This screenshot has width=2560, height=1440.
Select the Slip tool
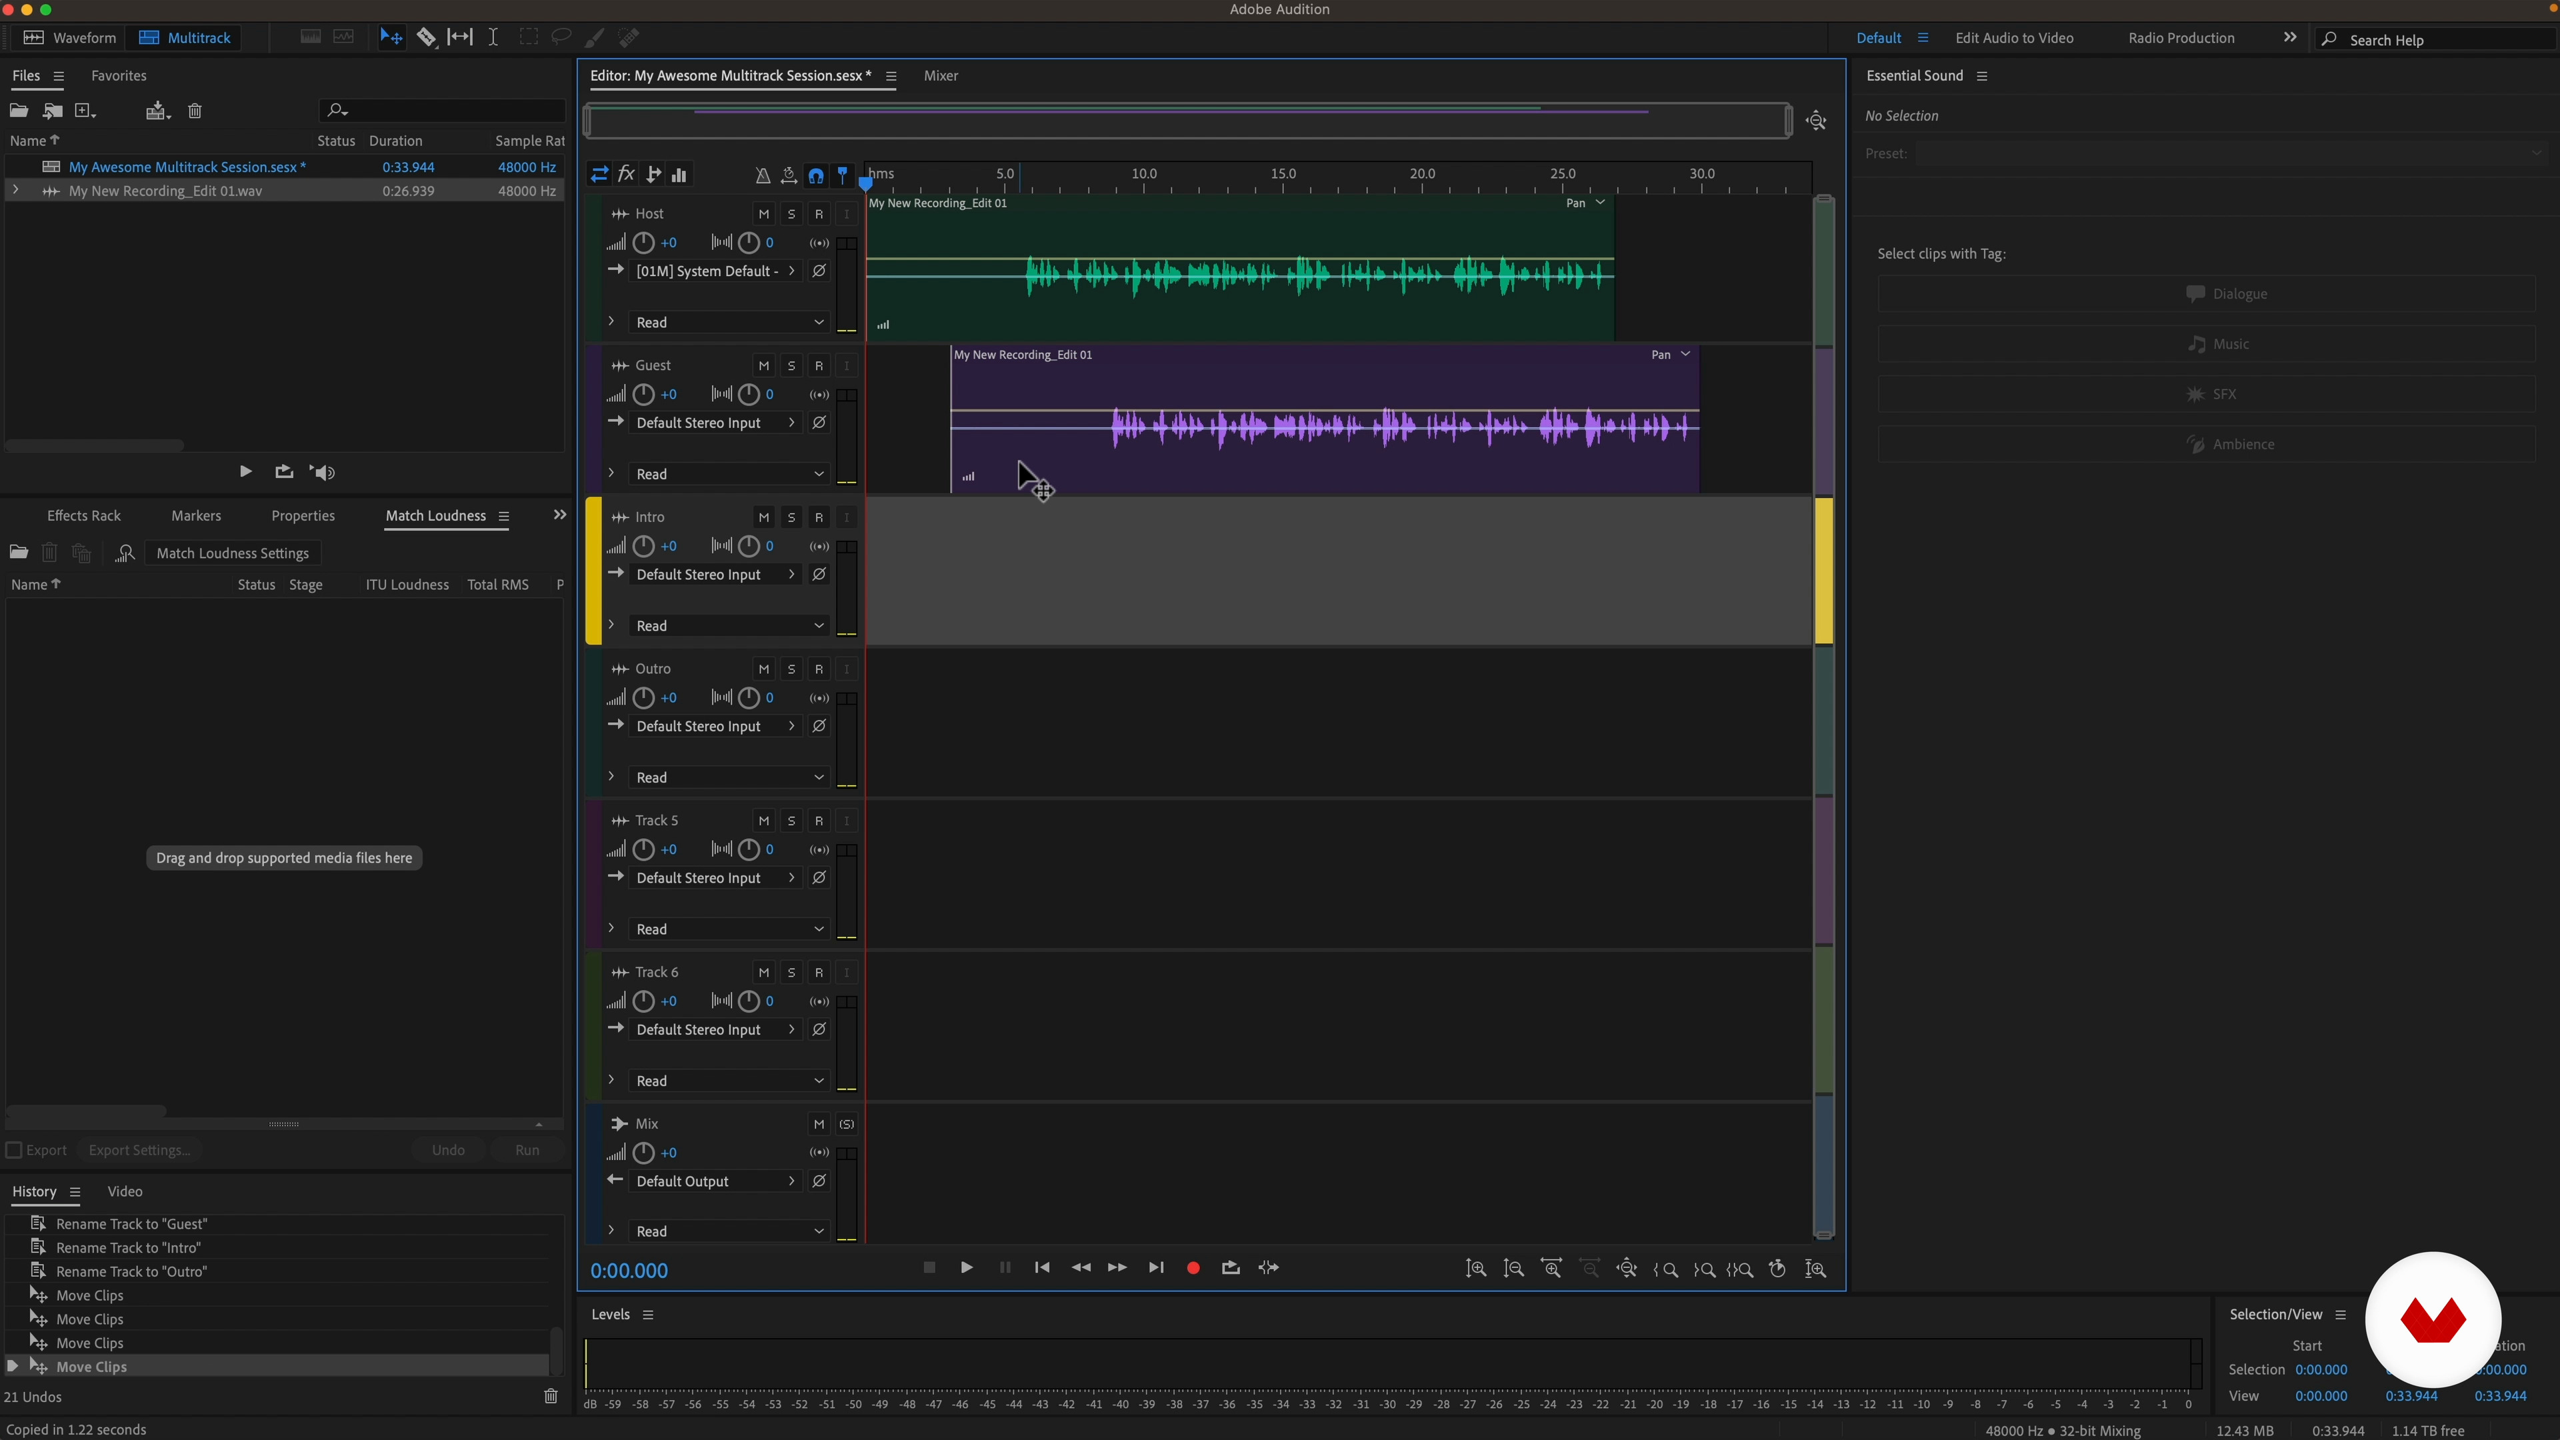point(460,38)
